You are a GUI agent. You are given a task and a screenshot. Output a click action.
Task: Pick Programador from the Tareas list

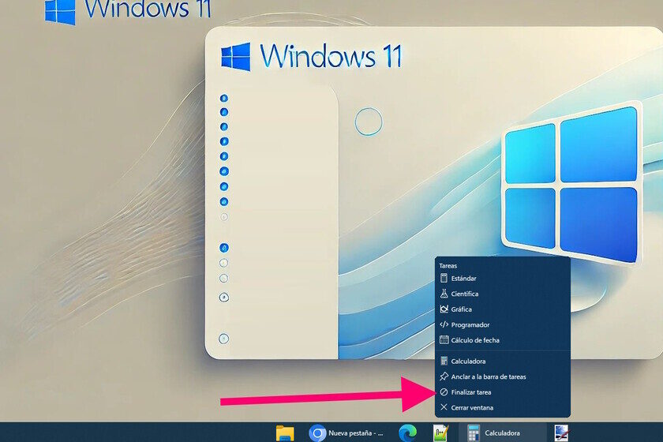coord(502,325)
